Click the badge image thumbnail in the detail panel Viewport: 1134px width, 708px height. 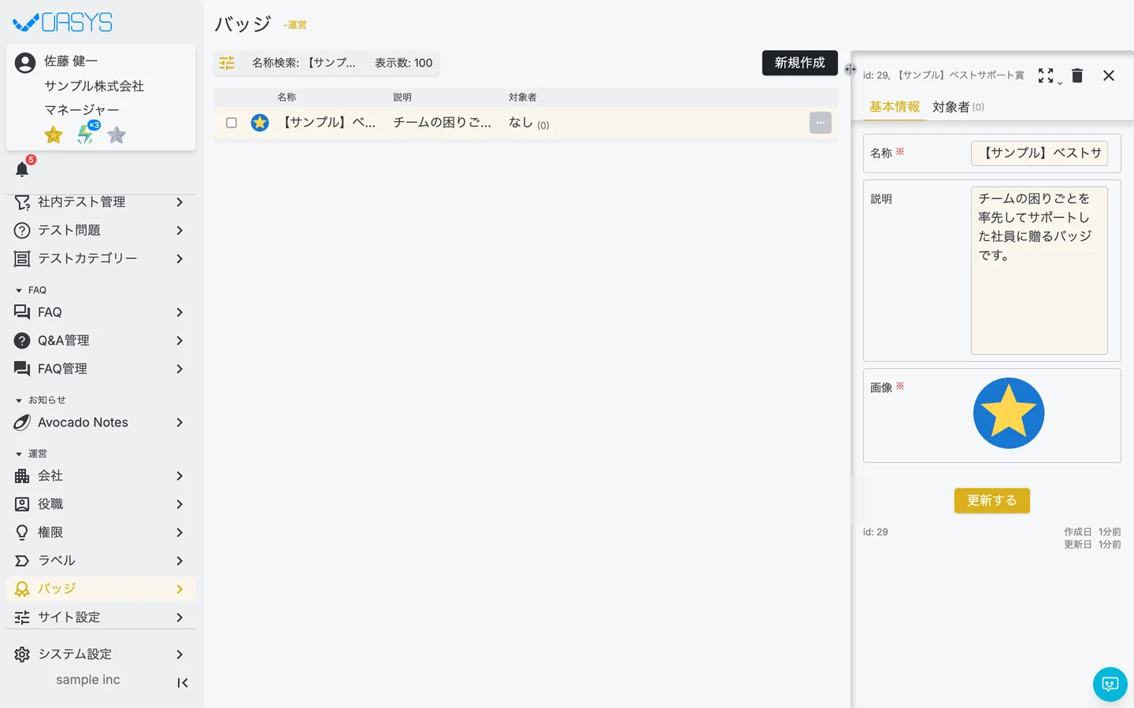click(x=1009, y=413)
